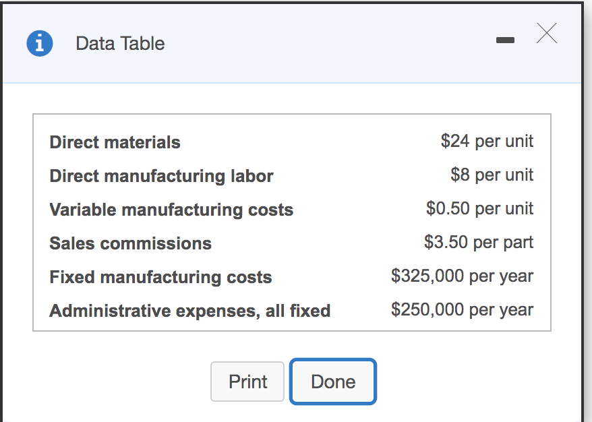Close the Data Table dialog

coord(547,34)
